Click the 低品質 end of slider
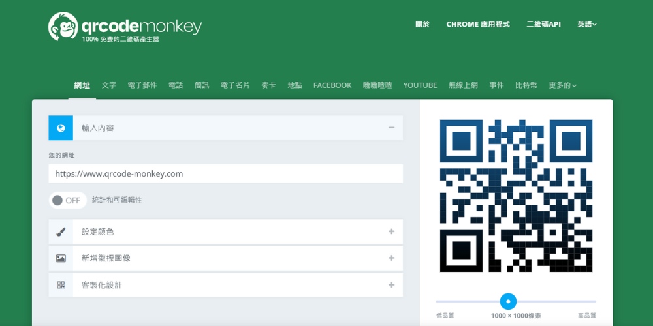Viewport: 653px width, 326px height. (x=445, y=316)
